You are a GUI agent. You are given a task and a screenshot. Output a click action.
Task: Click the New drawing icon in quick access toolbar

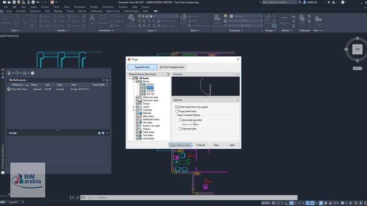[5, 2]
